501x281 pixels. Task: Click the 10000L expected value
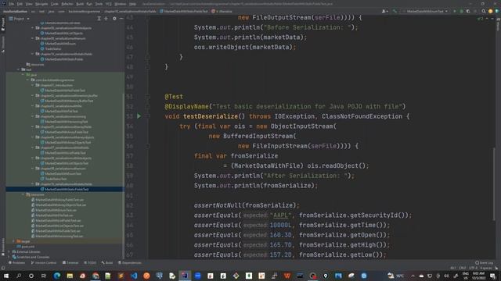tap(280, 226)
